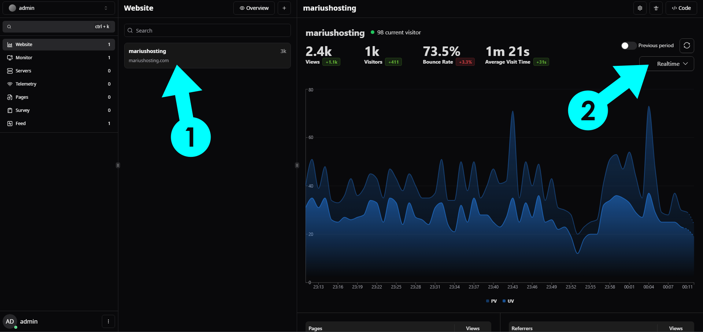
Task: Click the +31s visit time badge
Action: coord(541,62)
